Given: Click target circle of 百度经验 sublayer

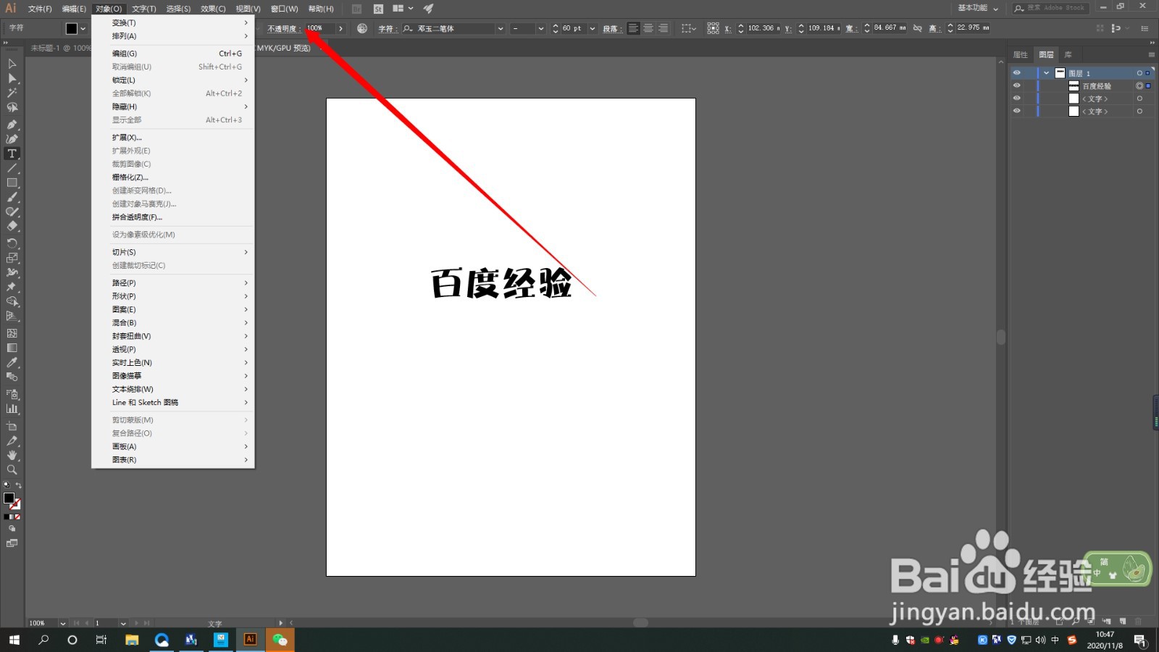Looking at the screenshot, I should [1139, 85].
